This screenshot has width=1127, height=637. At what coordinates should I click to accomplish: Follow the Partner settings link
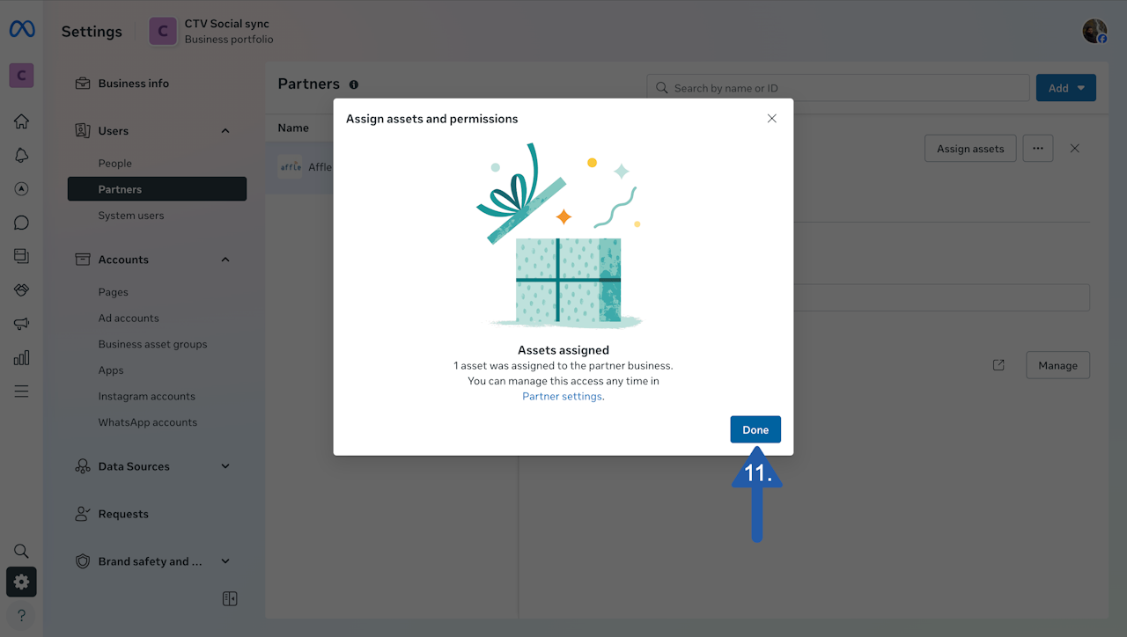(563, 397)
